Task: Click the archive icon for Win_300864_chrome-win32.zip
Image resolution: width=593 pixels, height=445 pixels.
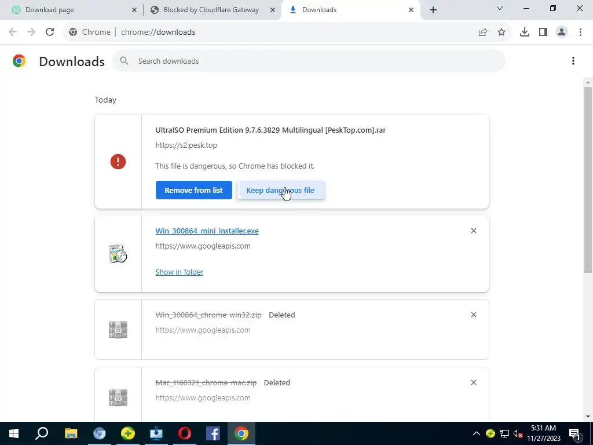Action: click(118, 330)
